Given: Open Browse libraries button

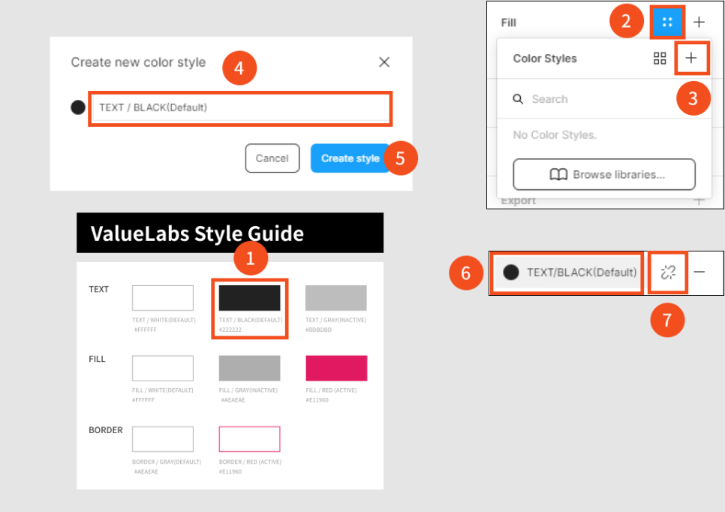Looking at the screenshot, I should click(604, 174).
